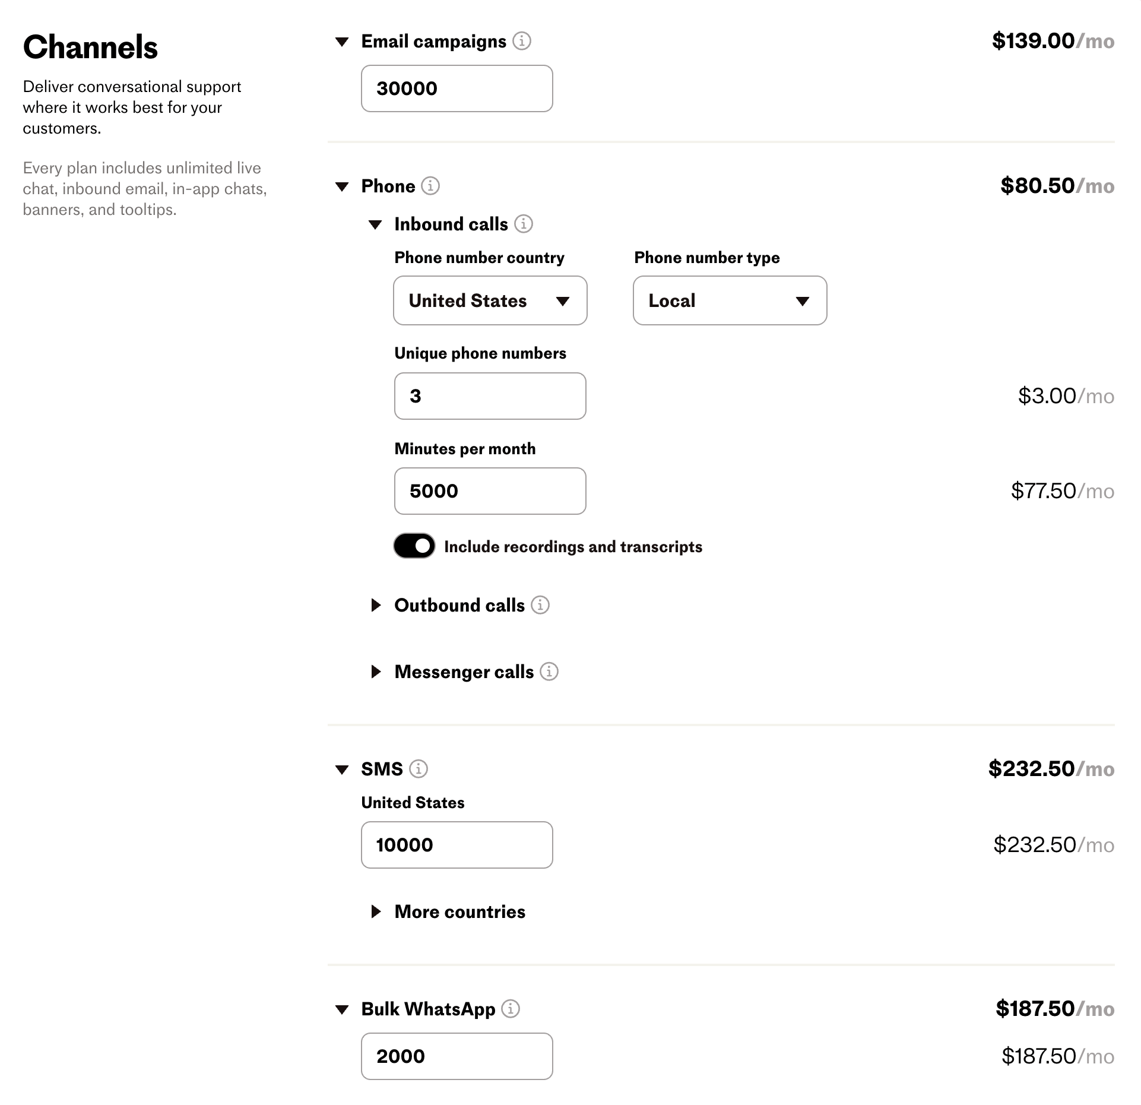
Task: Collapse the SMS section
Action: [343, 768]
